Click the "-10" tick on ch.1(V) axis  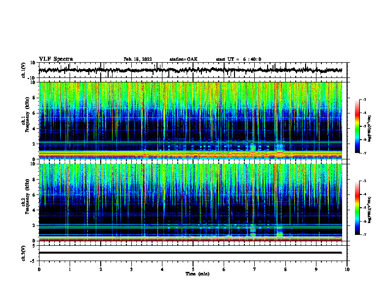[32, 78]
